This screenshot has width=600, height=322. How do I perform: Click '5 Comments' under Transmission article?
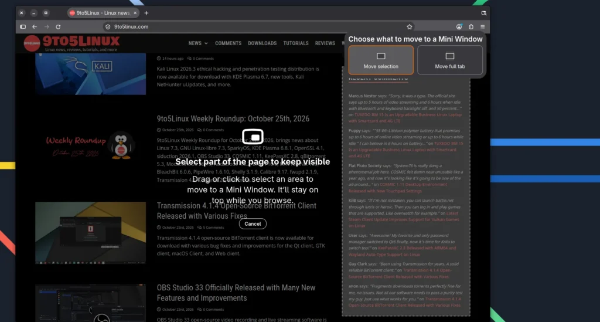pyautogui.click(x=210, y=228)
